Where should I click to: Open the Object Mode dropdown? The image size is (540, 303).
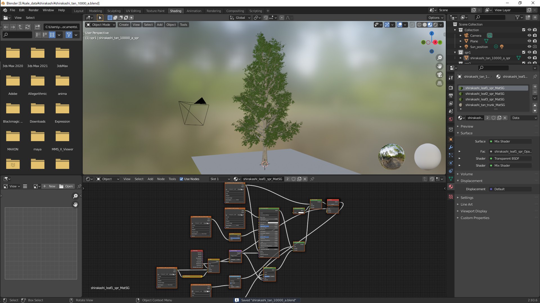(100, 25)
